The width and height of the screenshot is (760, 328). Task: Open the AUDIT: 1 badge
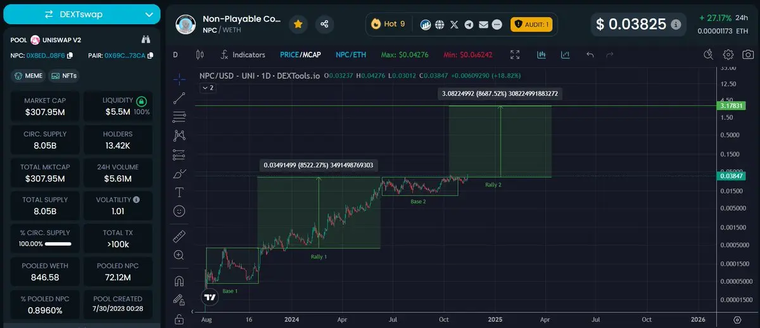click(531, 24)
